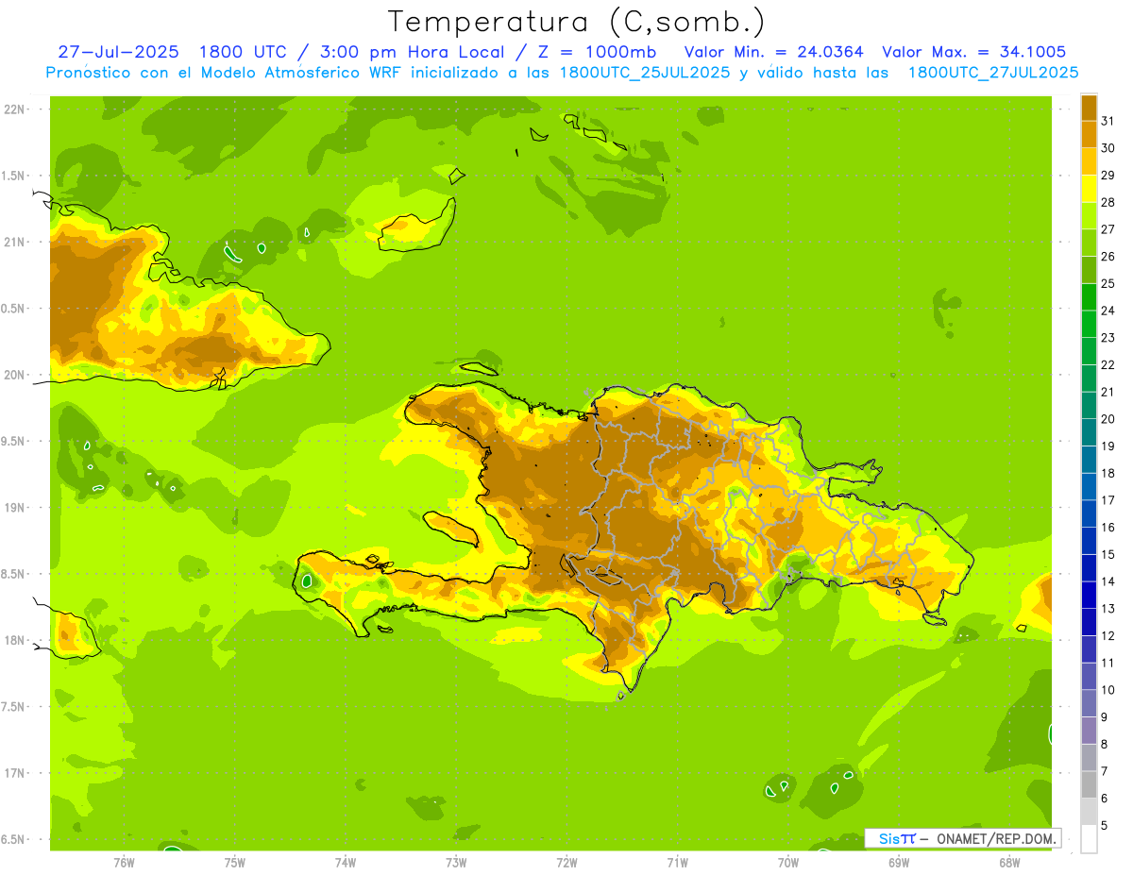The height and width of the screenshot is (875, 1133).
Task: Click the "74W" longitude label
Action: pyautogui.click(x=346, y=862)
